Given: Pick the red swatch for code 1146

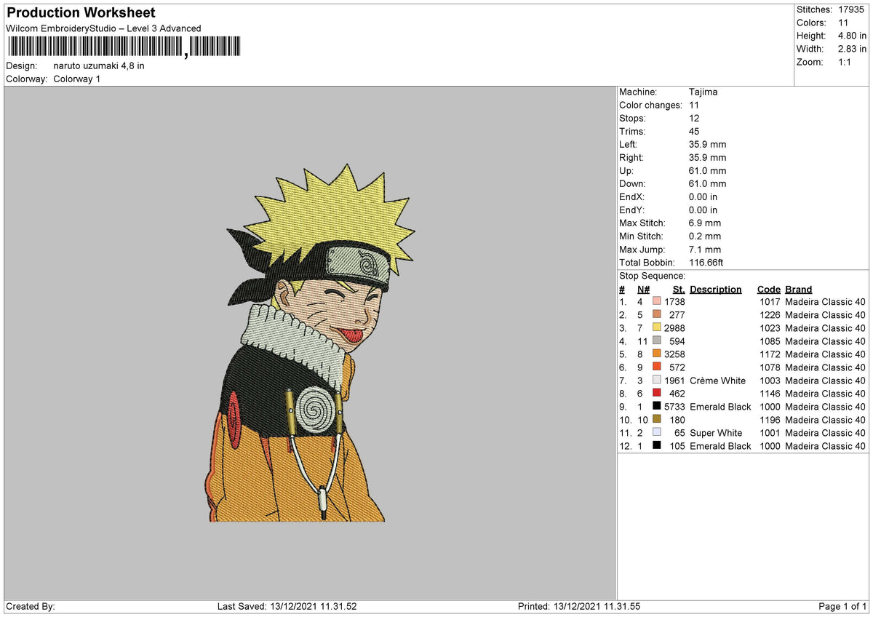Looking at the screenshot, I should point(657,394).
